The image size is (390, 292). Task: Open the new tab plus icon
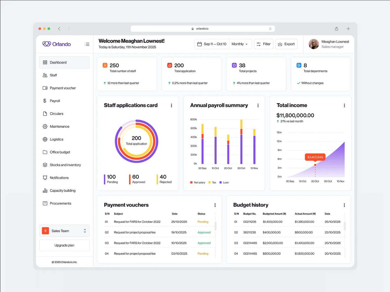pyautogui.click(x=348, y=29)
